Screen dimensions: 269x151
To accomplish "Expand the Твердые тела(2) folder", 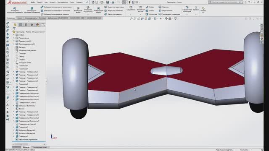I will 14,41.
